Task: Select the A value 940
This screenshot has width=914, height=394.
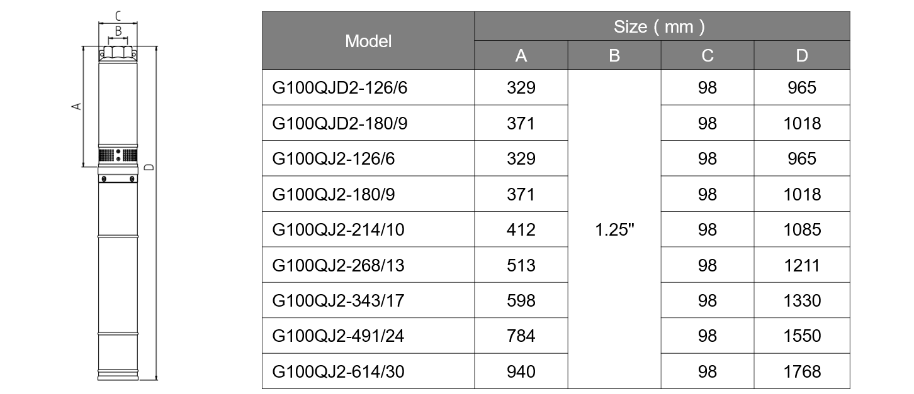Action: coord(521,371)
